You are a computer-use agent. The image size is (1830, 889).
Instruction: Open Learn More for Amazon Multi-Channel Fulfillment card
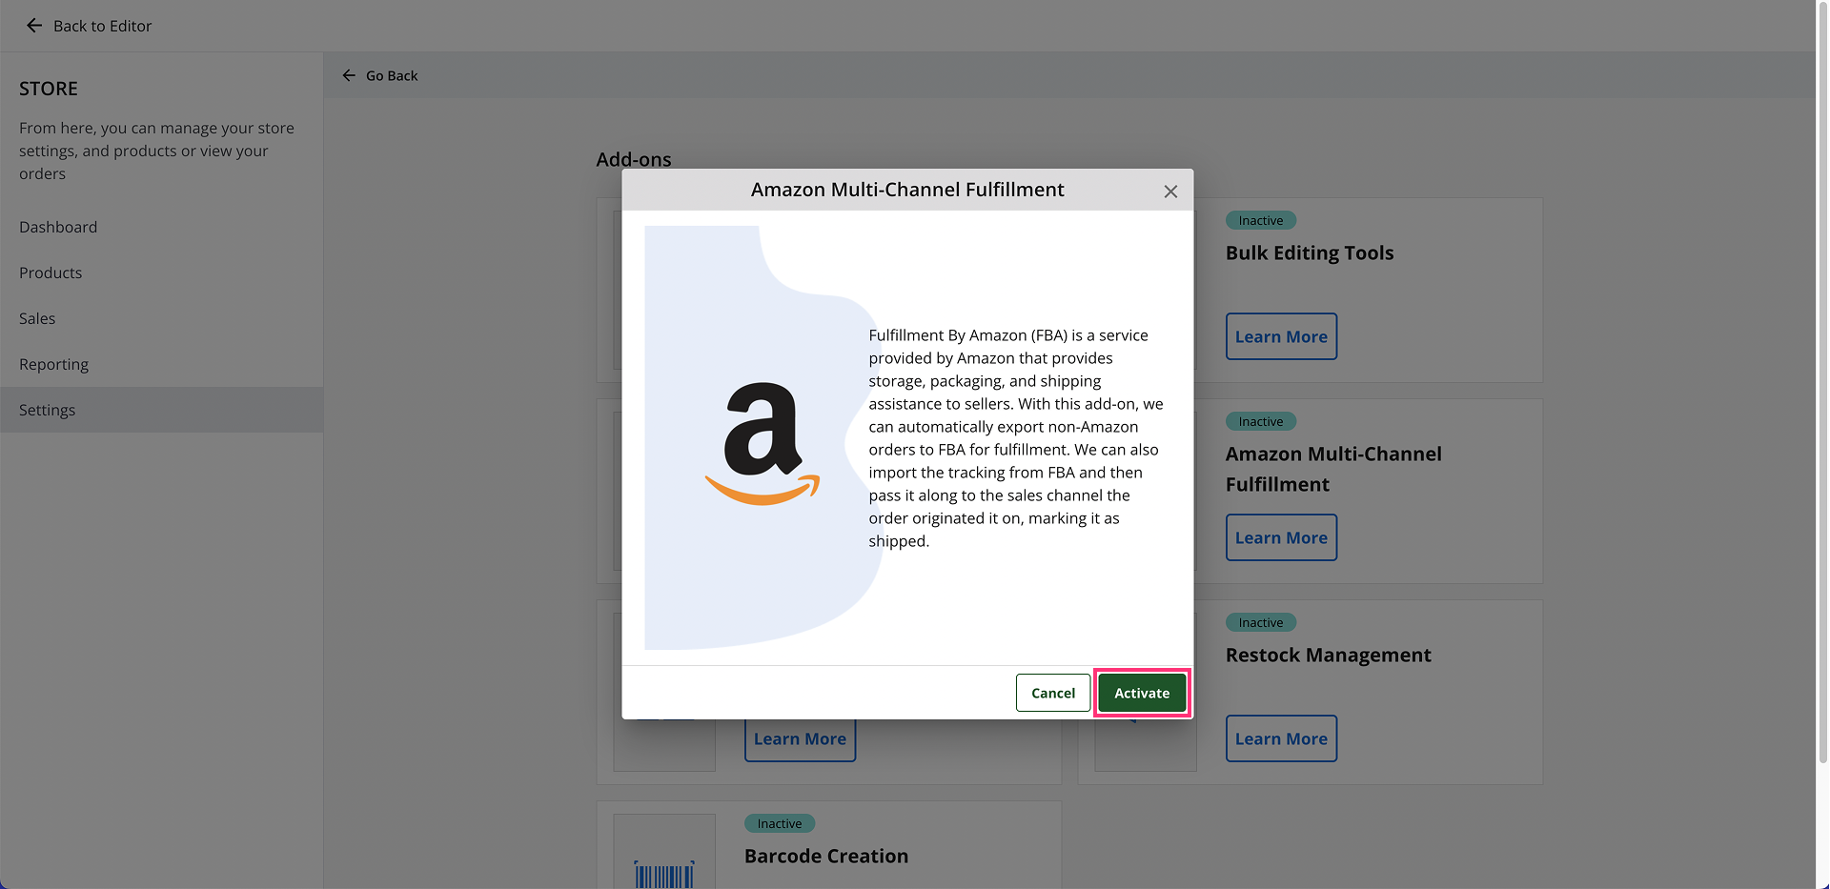1281,537
